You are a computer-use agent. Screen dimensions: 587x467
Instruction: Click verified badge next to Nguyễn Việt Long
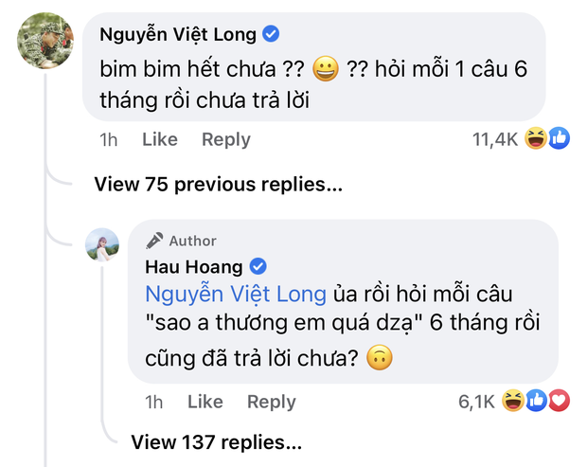pyautogui.click(x=271, y=35)
